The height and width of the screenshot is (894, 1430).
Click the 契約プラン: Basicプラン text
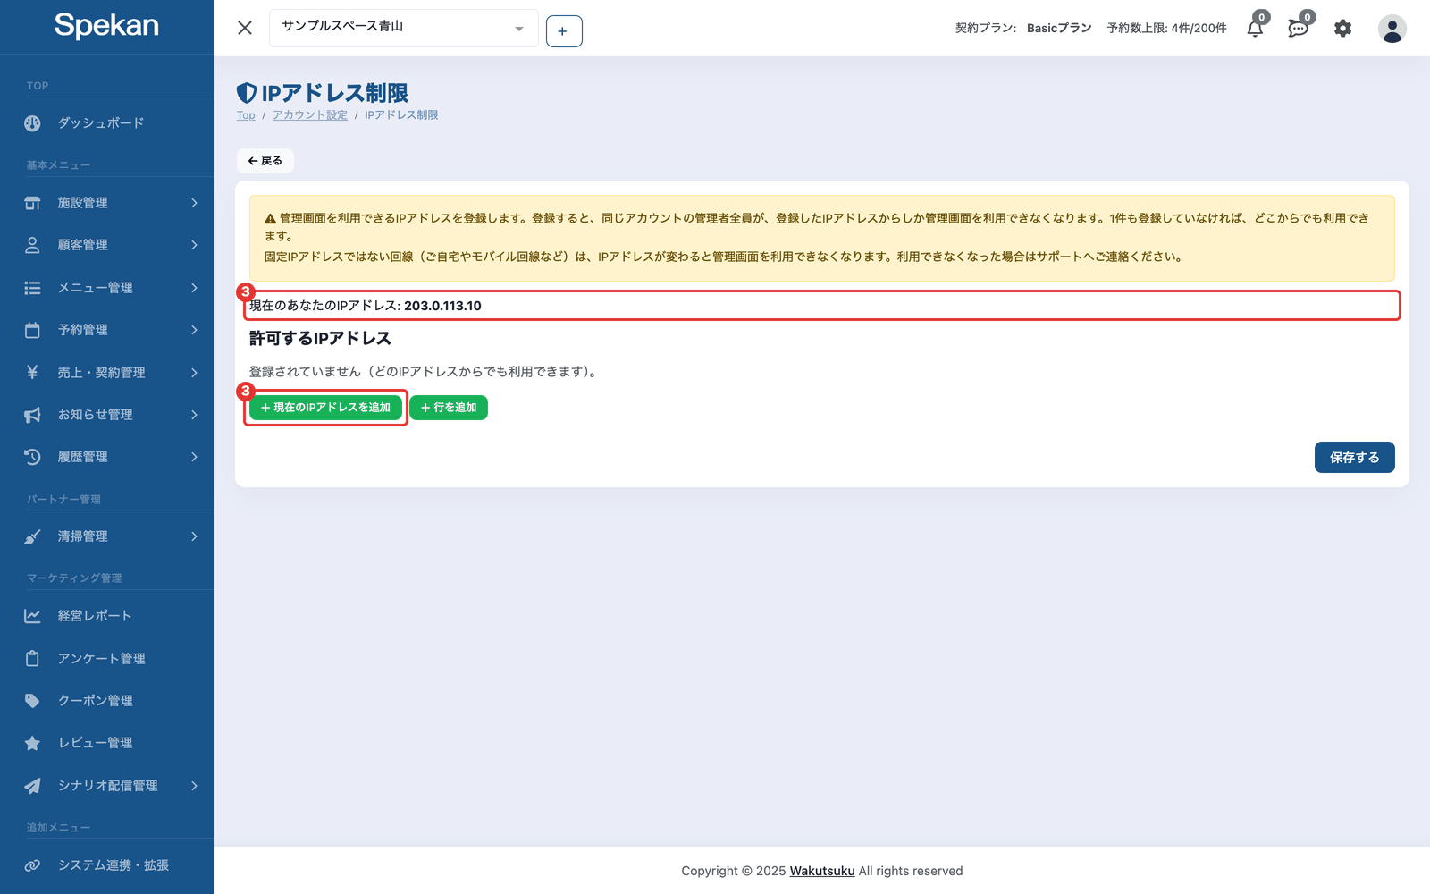[1023, 29]
